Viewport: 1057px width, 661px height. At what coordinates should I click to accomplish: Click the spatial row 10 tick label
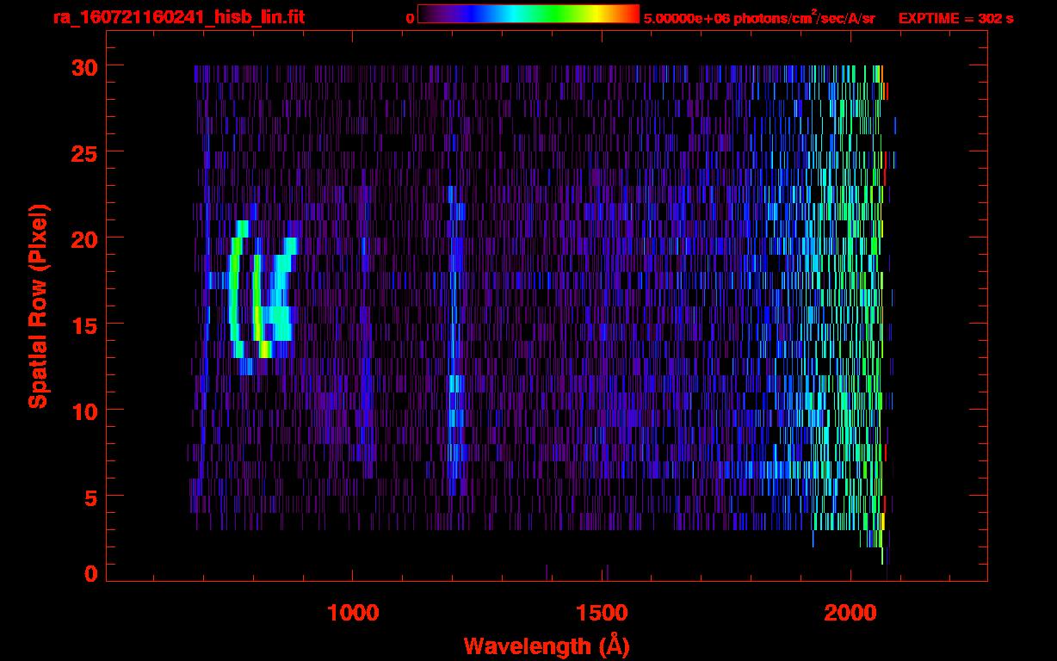click(x=83, y=410)
